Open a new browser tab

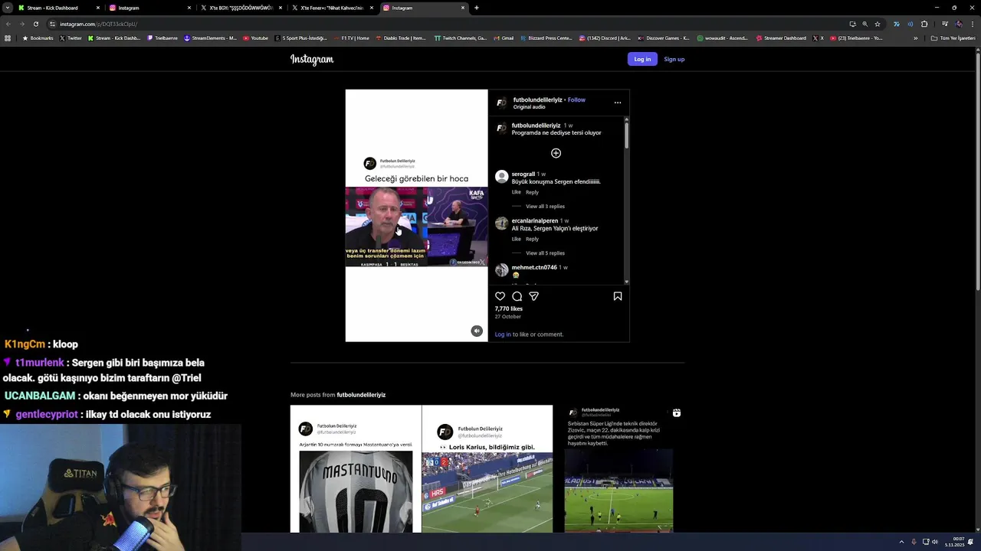477,8
